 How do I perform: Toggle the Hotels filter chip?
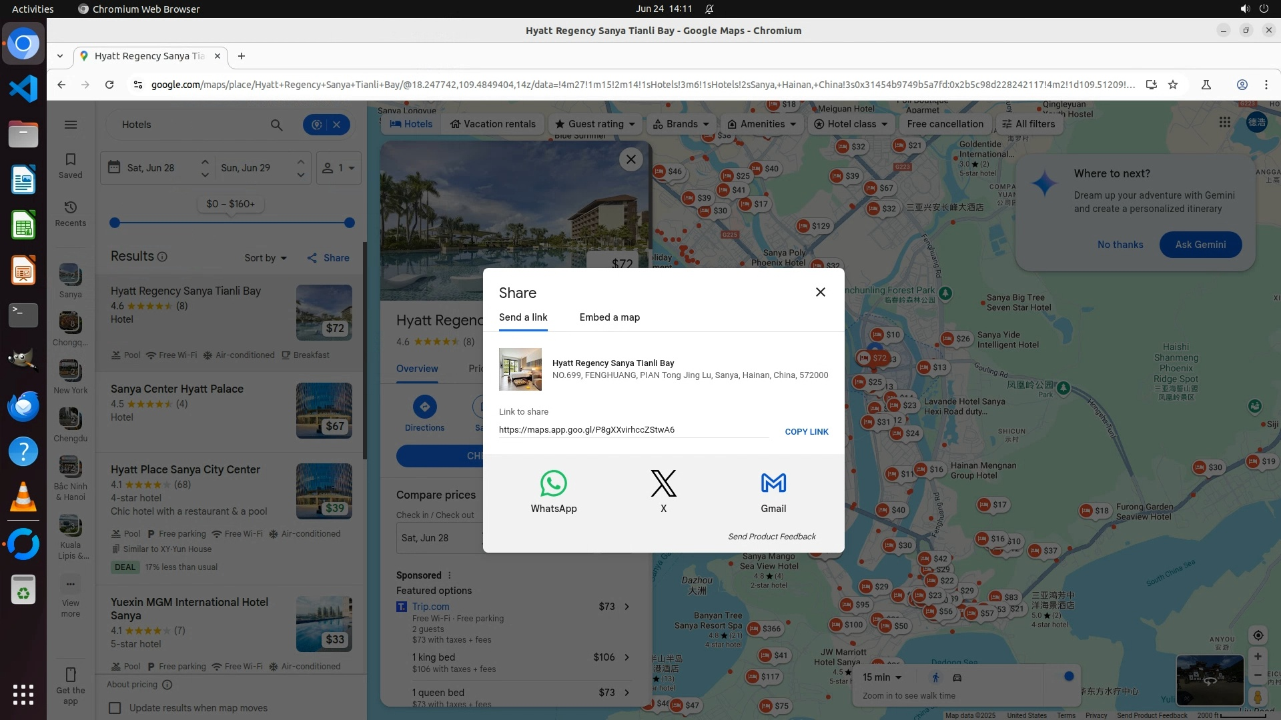click(411, 124)
